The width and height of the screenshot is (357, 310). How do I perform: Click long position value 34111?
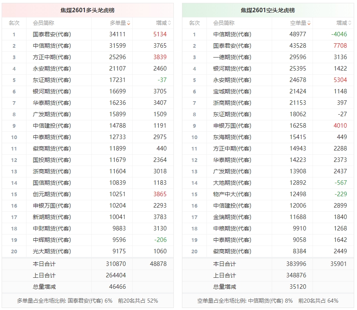point(117,34)
